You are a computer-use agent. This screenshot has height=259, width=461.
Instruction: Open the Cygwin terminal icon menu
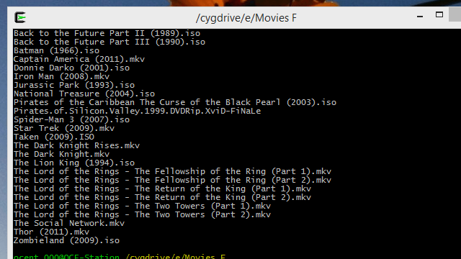[x=20, y=17]
